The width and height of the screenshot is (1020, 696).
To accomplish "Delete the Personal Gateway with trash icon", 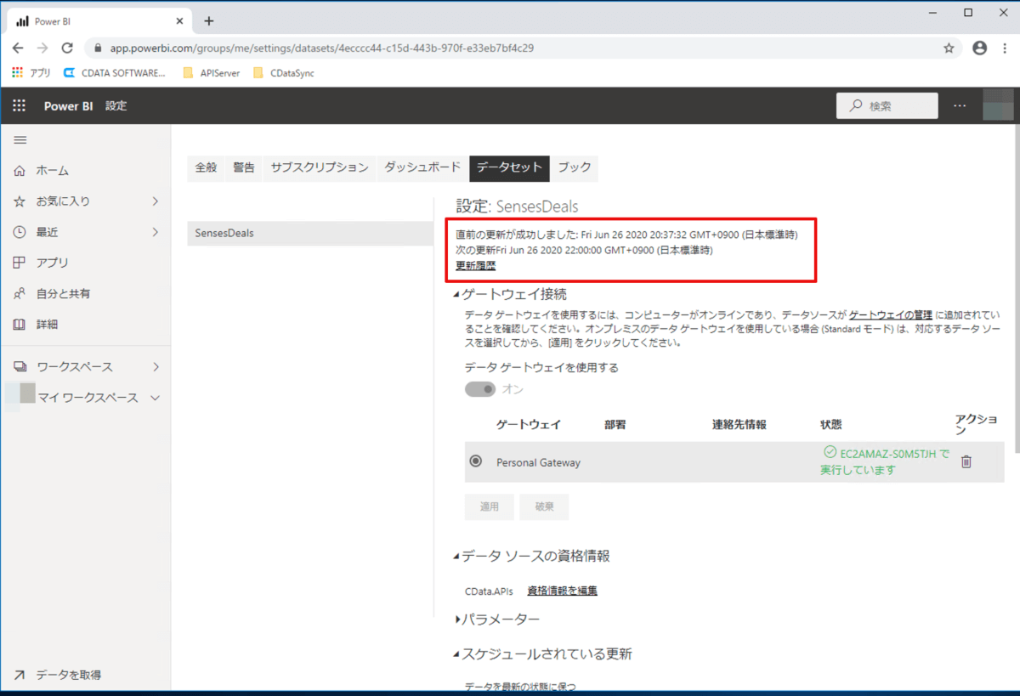I will (966, 461).
